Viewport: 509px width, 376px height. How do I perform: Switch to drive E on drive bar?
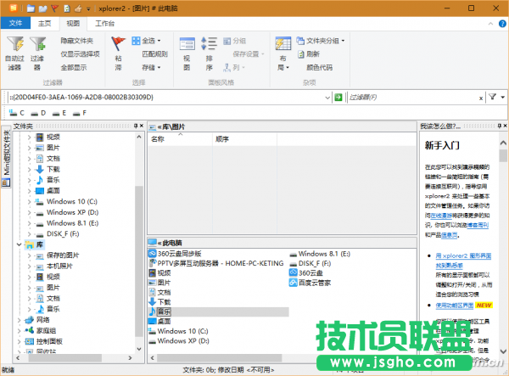point(59,113)
